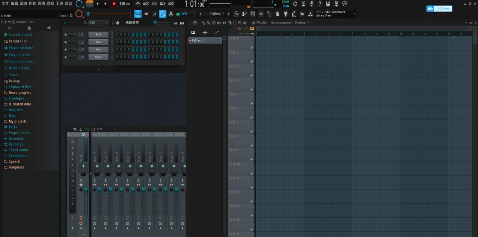Select Pattern 1 in the picker panel
Screen dimensions: 478x237
(x=199, y=40)
